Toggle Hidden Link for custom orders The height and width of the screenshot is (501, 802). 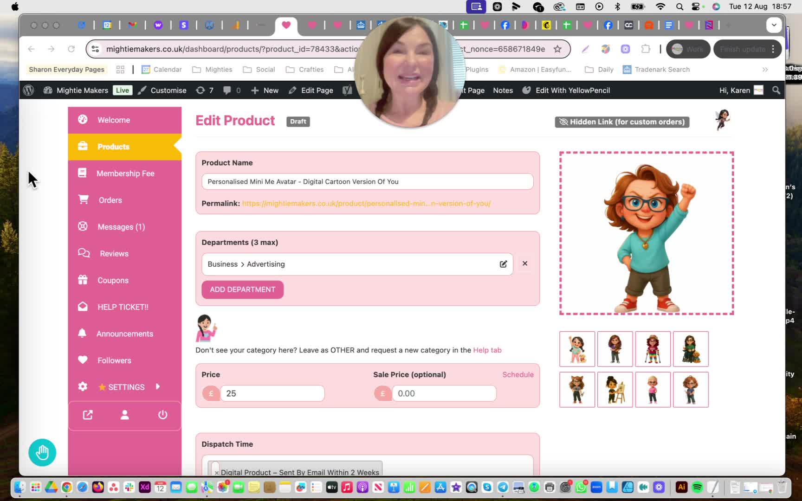coord(622,122)
